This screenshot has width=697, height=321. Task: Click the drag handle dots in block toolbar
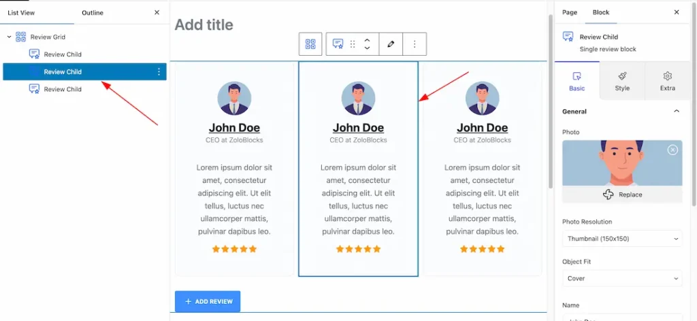tap(353, 44)
